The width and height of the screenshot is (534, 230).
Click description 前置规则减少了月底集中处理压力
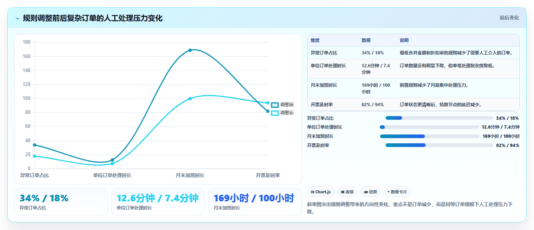click(x=434, y=85)
